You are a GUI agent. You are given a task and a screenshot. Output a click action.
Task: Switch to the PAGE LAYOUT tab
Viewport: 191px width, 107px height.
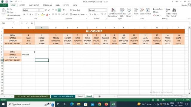point(34,5)
